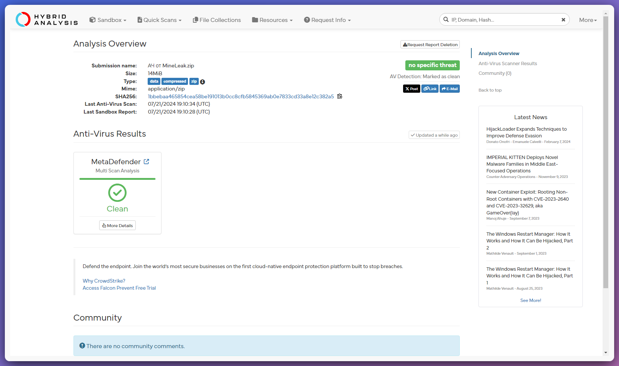The width and height of the screenshot is (619, 366).
Task: Select Analysis Overview in side navigation
Action: click(x=499, y=54)
